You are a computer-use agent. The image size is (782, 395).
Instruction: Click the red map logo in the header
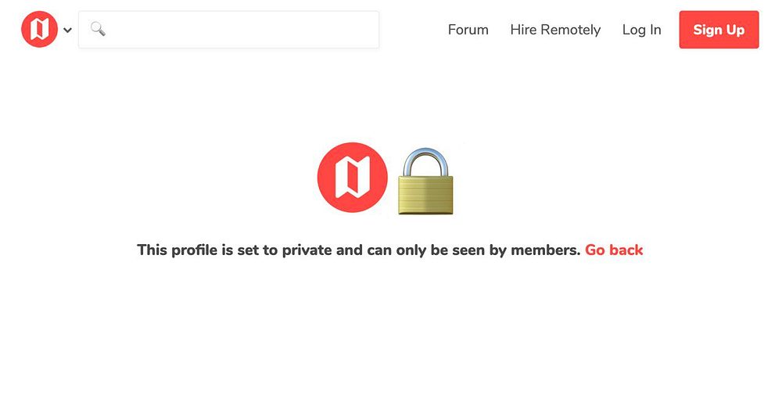click(x=39, y=30)
